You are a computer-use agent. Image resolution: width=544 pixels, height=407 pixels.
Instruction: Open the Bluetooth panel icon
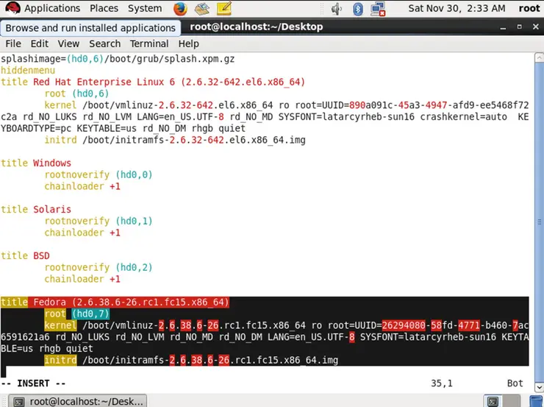359,9
